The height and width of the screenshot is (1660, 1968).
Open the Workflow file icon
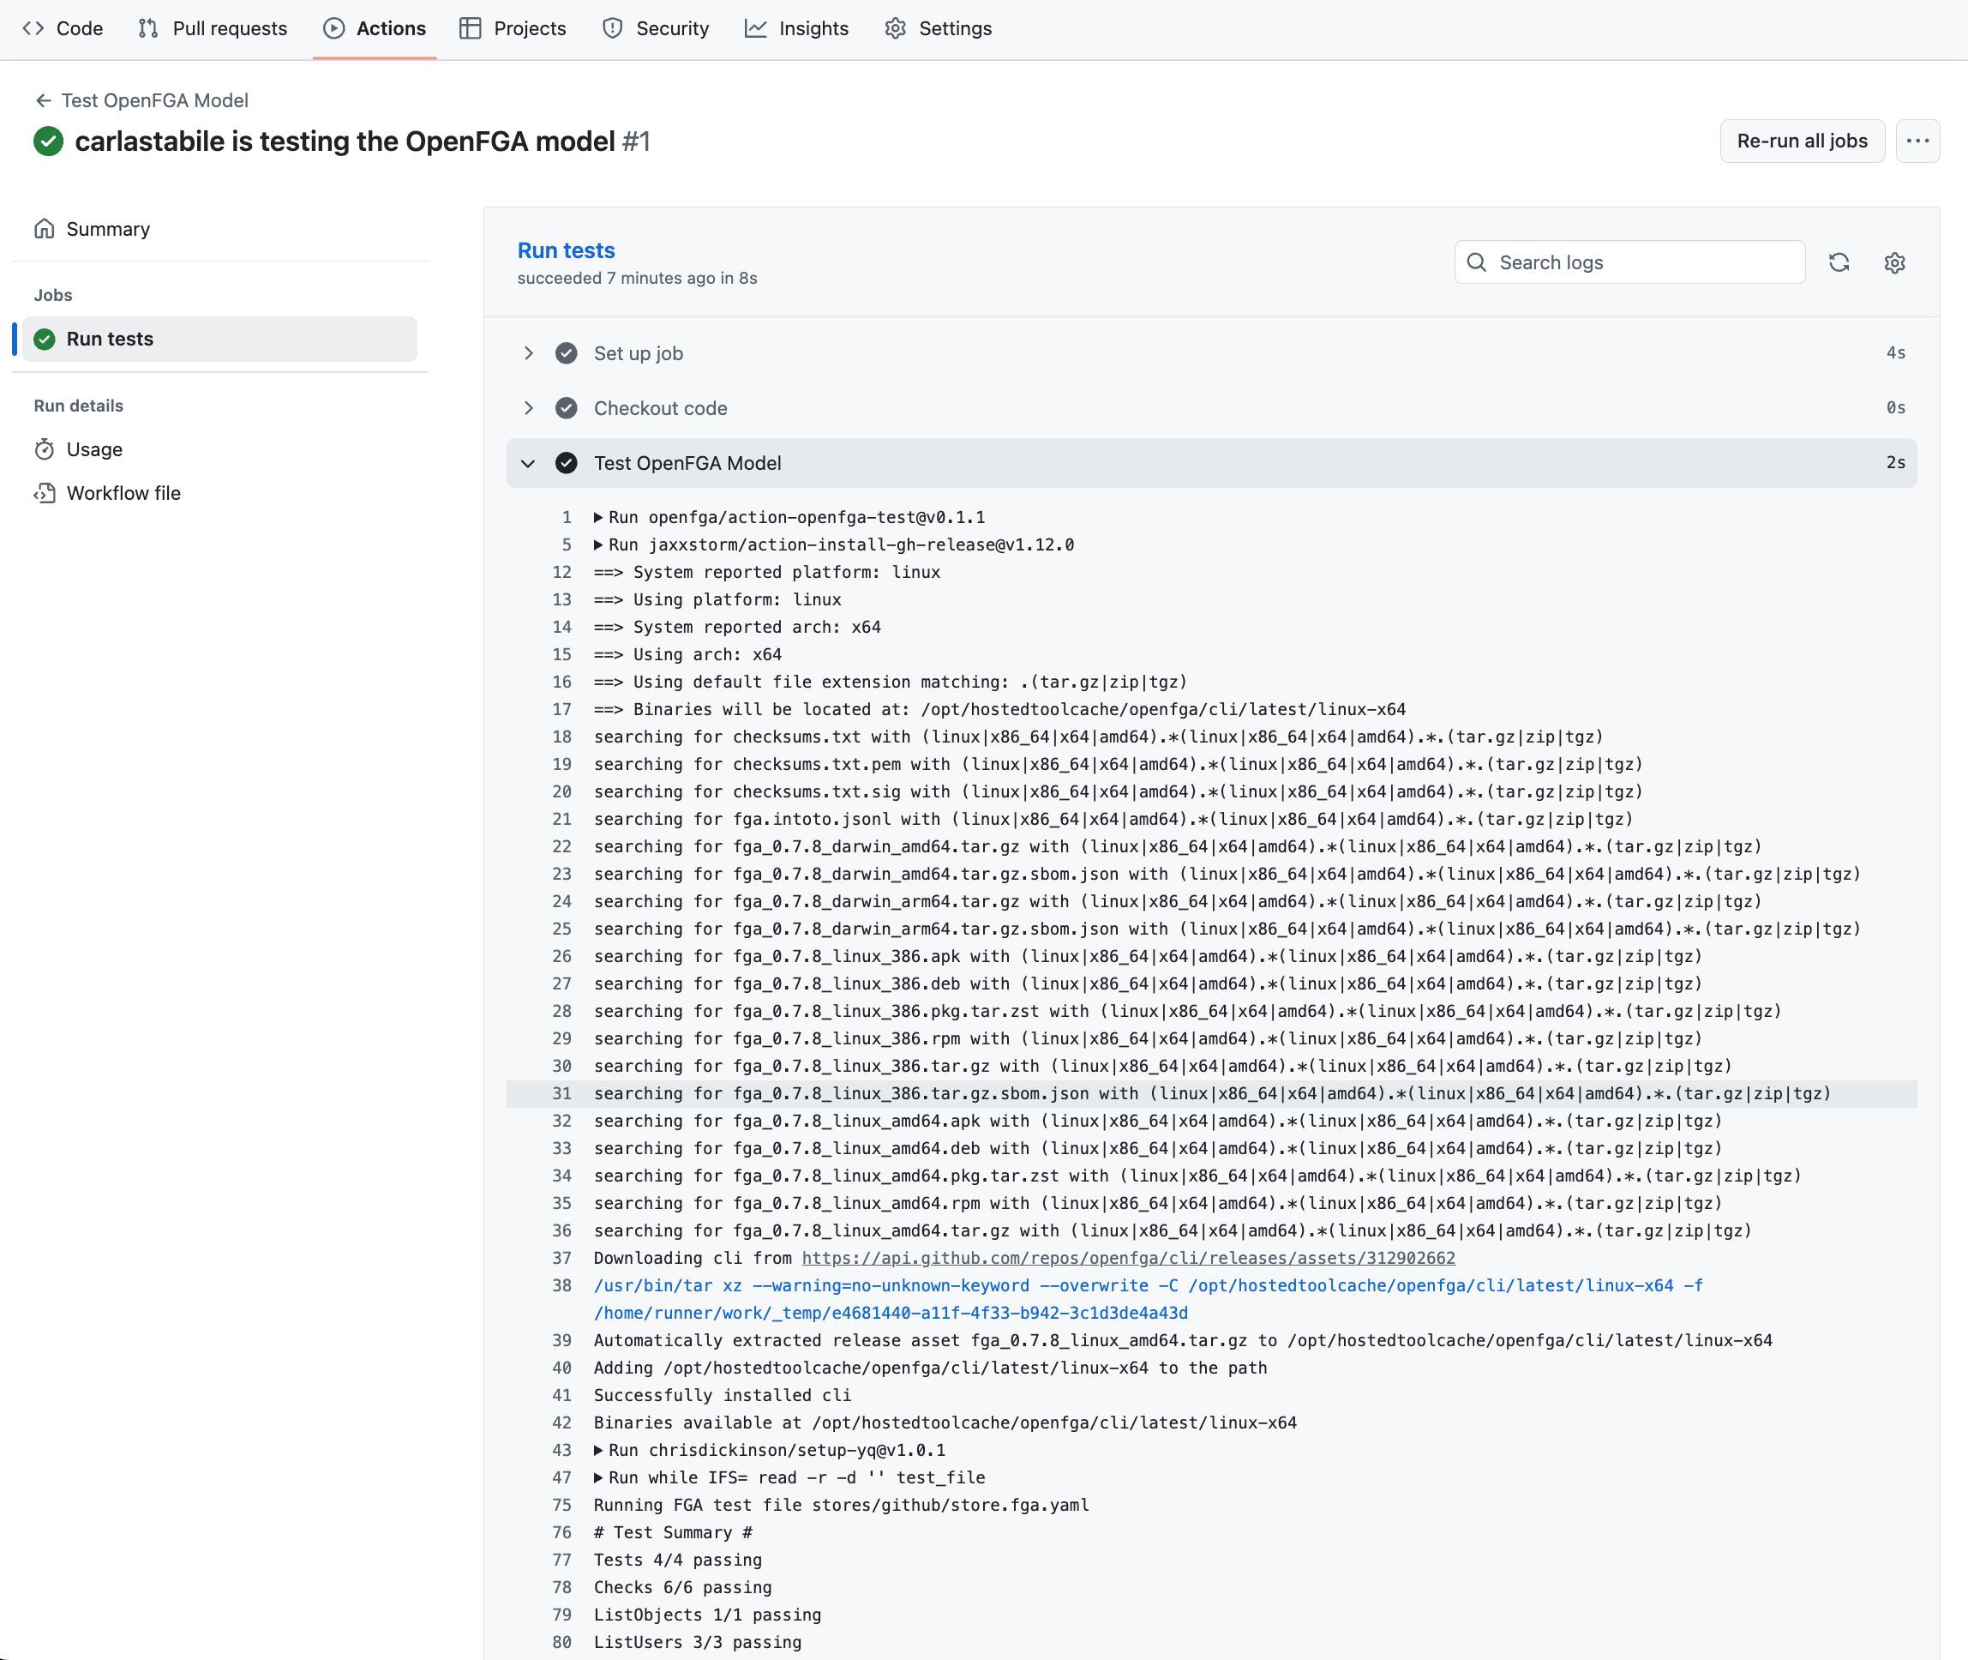46,492
